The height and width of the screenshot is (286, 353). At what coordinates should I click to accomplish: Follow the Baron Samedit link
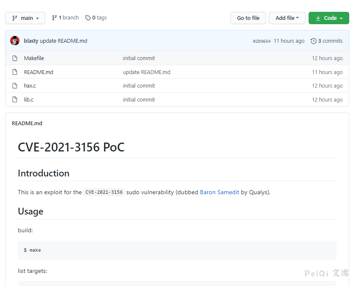point(219,192)
